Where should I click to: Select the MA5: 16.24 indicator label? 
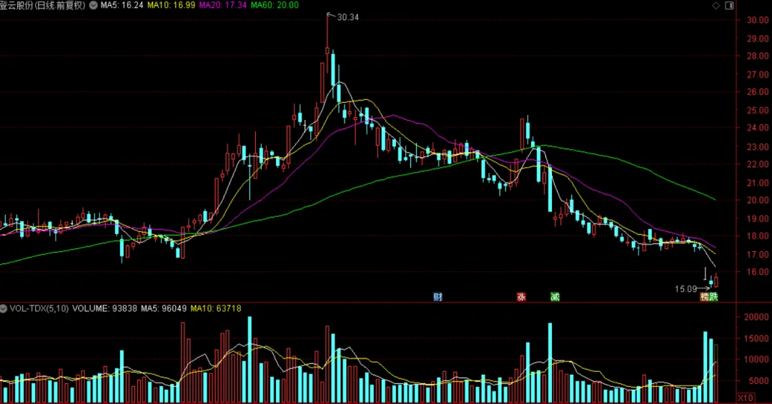(122, 6)
